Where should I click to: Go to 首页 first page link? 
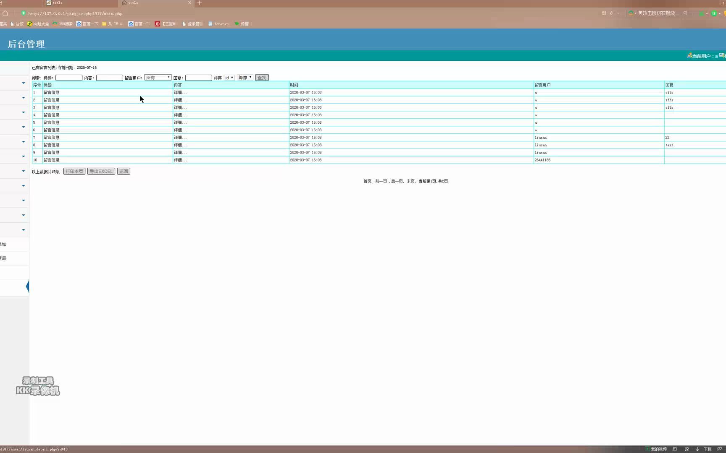coord(367,181)
